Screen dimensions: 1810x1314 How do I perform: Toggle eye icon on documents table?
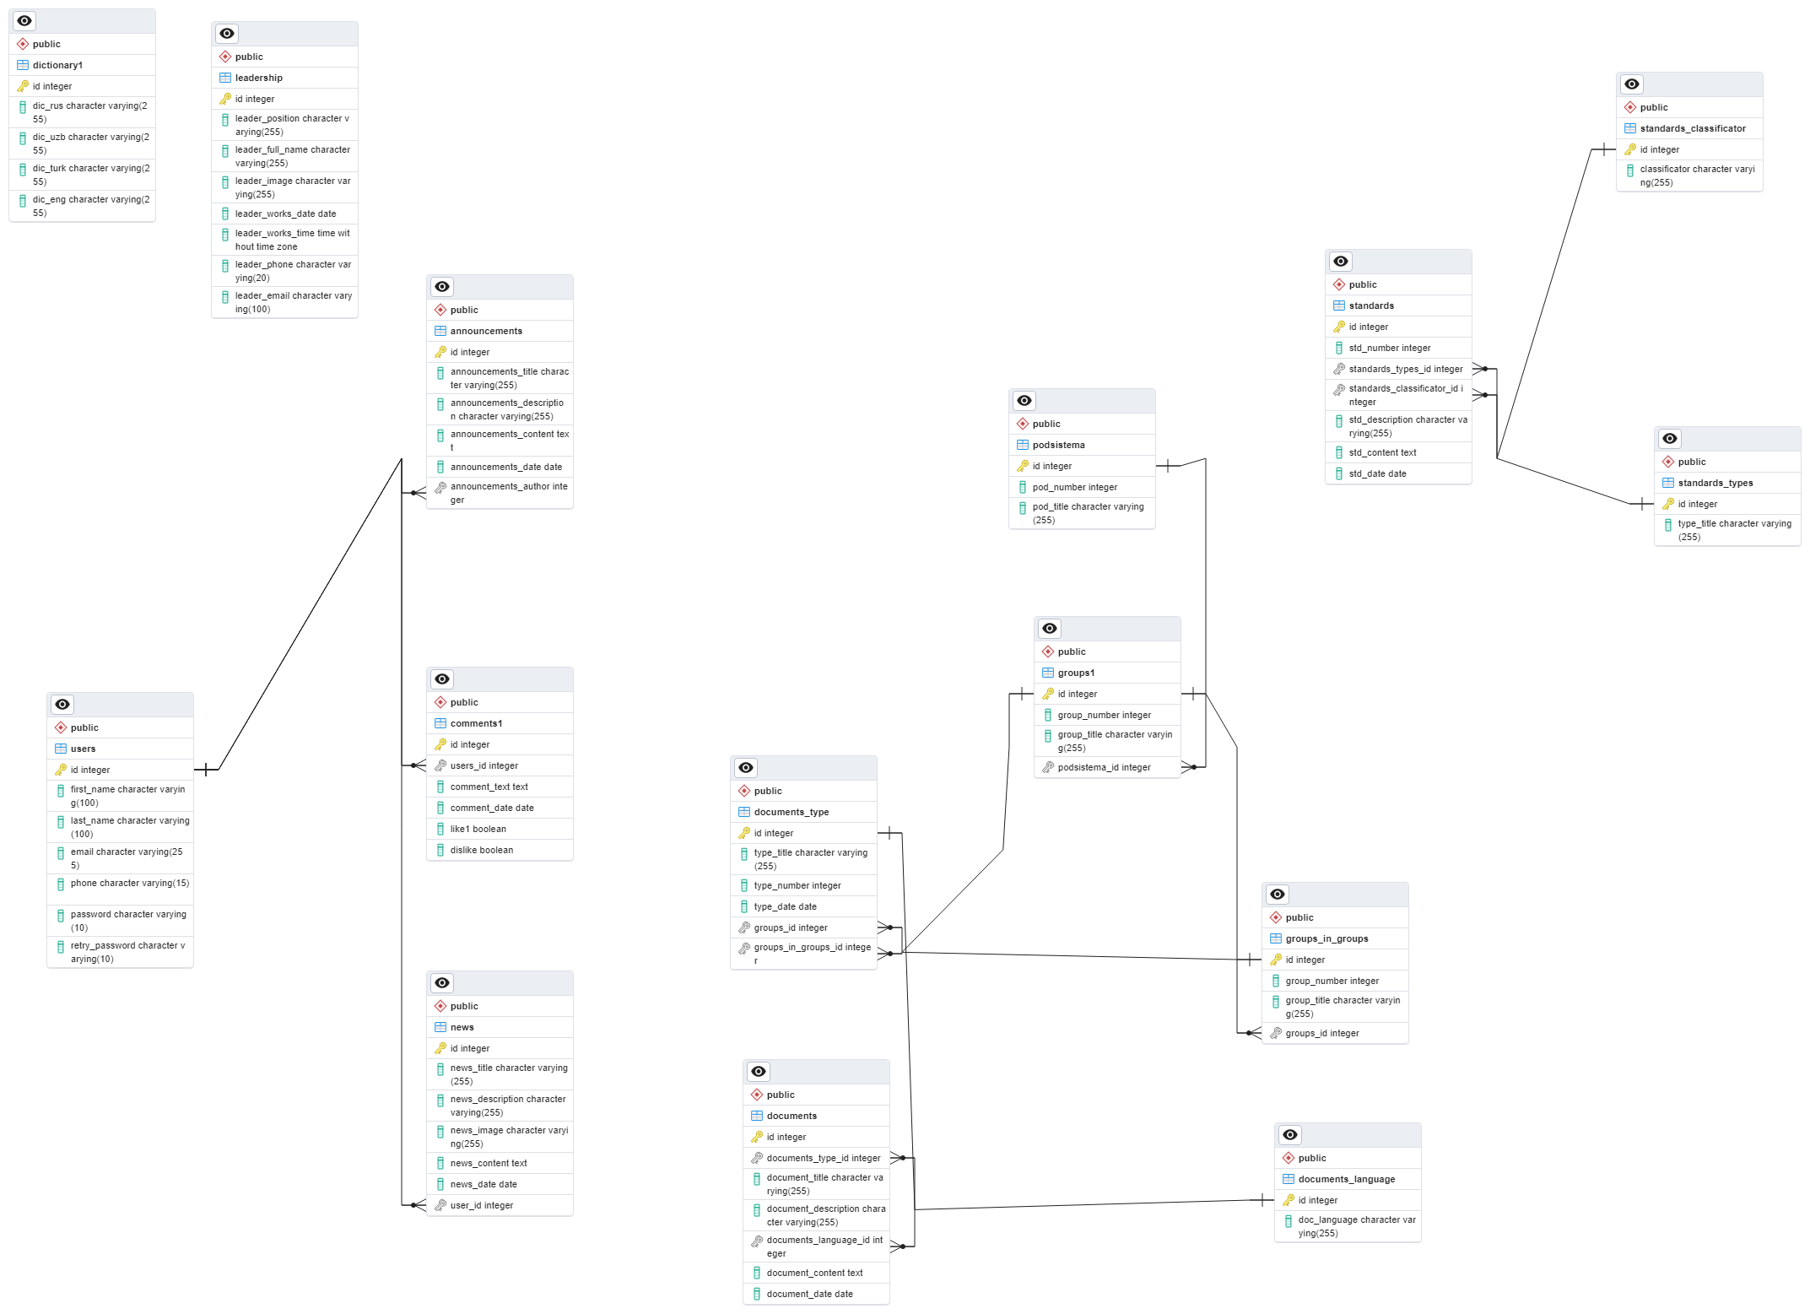pyautogui.click(x=759, y=1072)
